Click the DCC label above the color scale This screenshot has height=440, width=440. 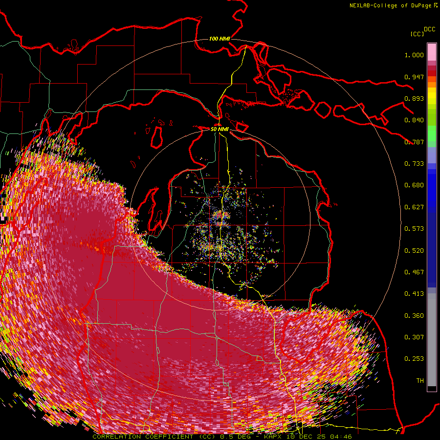430,29
